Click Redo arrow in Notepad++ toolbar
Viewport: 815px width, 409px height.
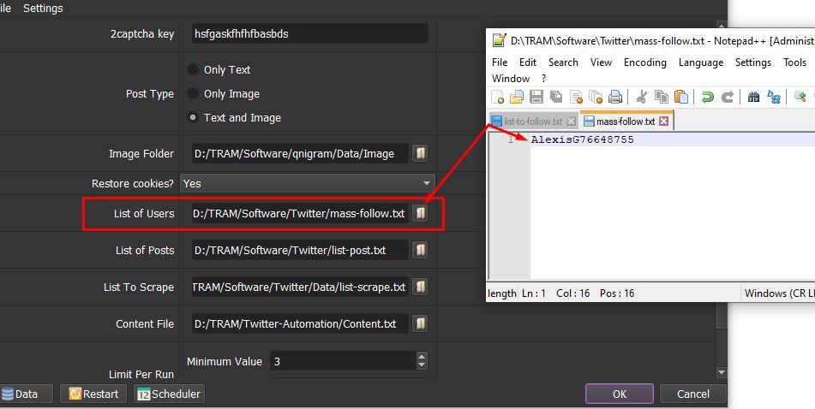(x=728, y=97)
